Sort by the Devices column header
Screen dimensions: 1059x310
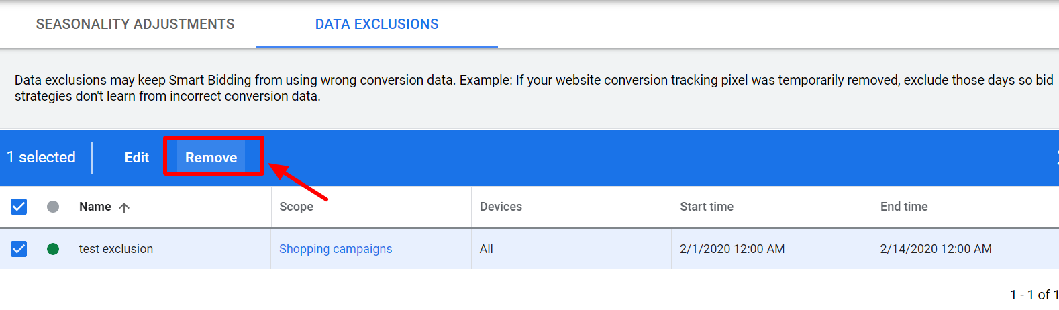click(501, 207)
